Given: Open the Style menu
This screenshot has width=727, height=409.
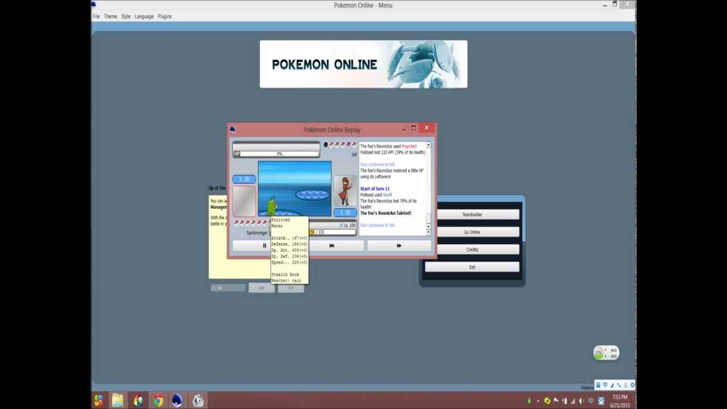Looking at the screenshot, I should (x=126, y=16).
